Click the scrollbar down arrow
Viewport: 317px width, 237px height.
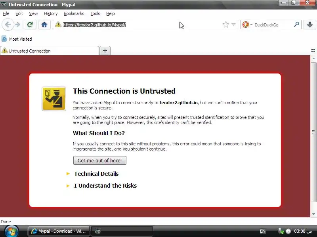[x=313, y=214]
